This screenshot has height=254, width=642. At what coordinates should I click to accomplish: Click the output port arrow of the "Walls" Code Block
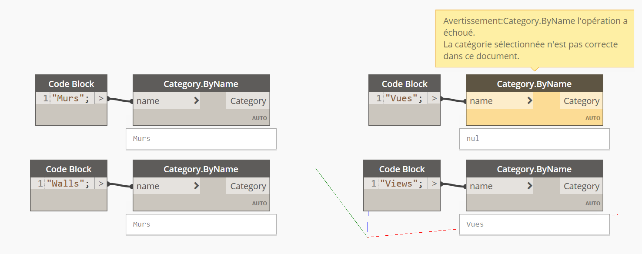pyautogui.click(x=101, y=184)
